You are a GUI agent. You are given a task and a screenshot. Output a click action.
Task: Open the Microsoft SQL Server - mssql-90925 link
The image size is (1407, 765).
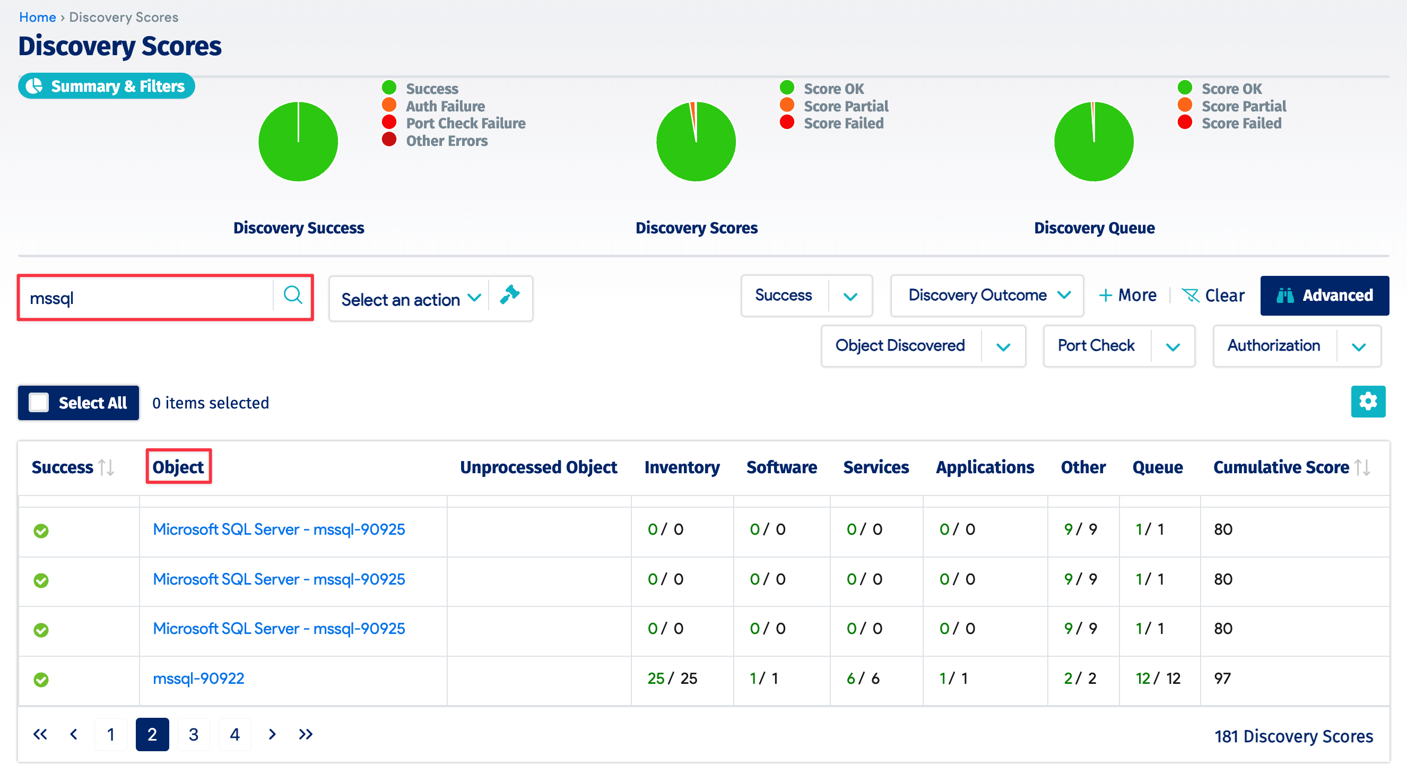click(279, 528)
